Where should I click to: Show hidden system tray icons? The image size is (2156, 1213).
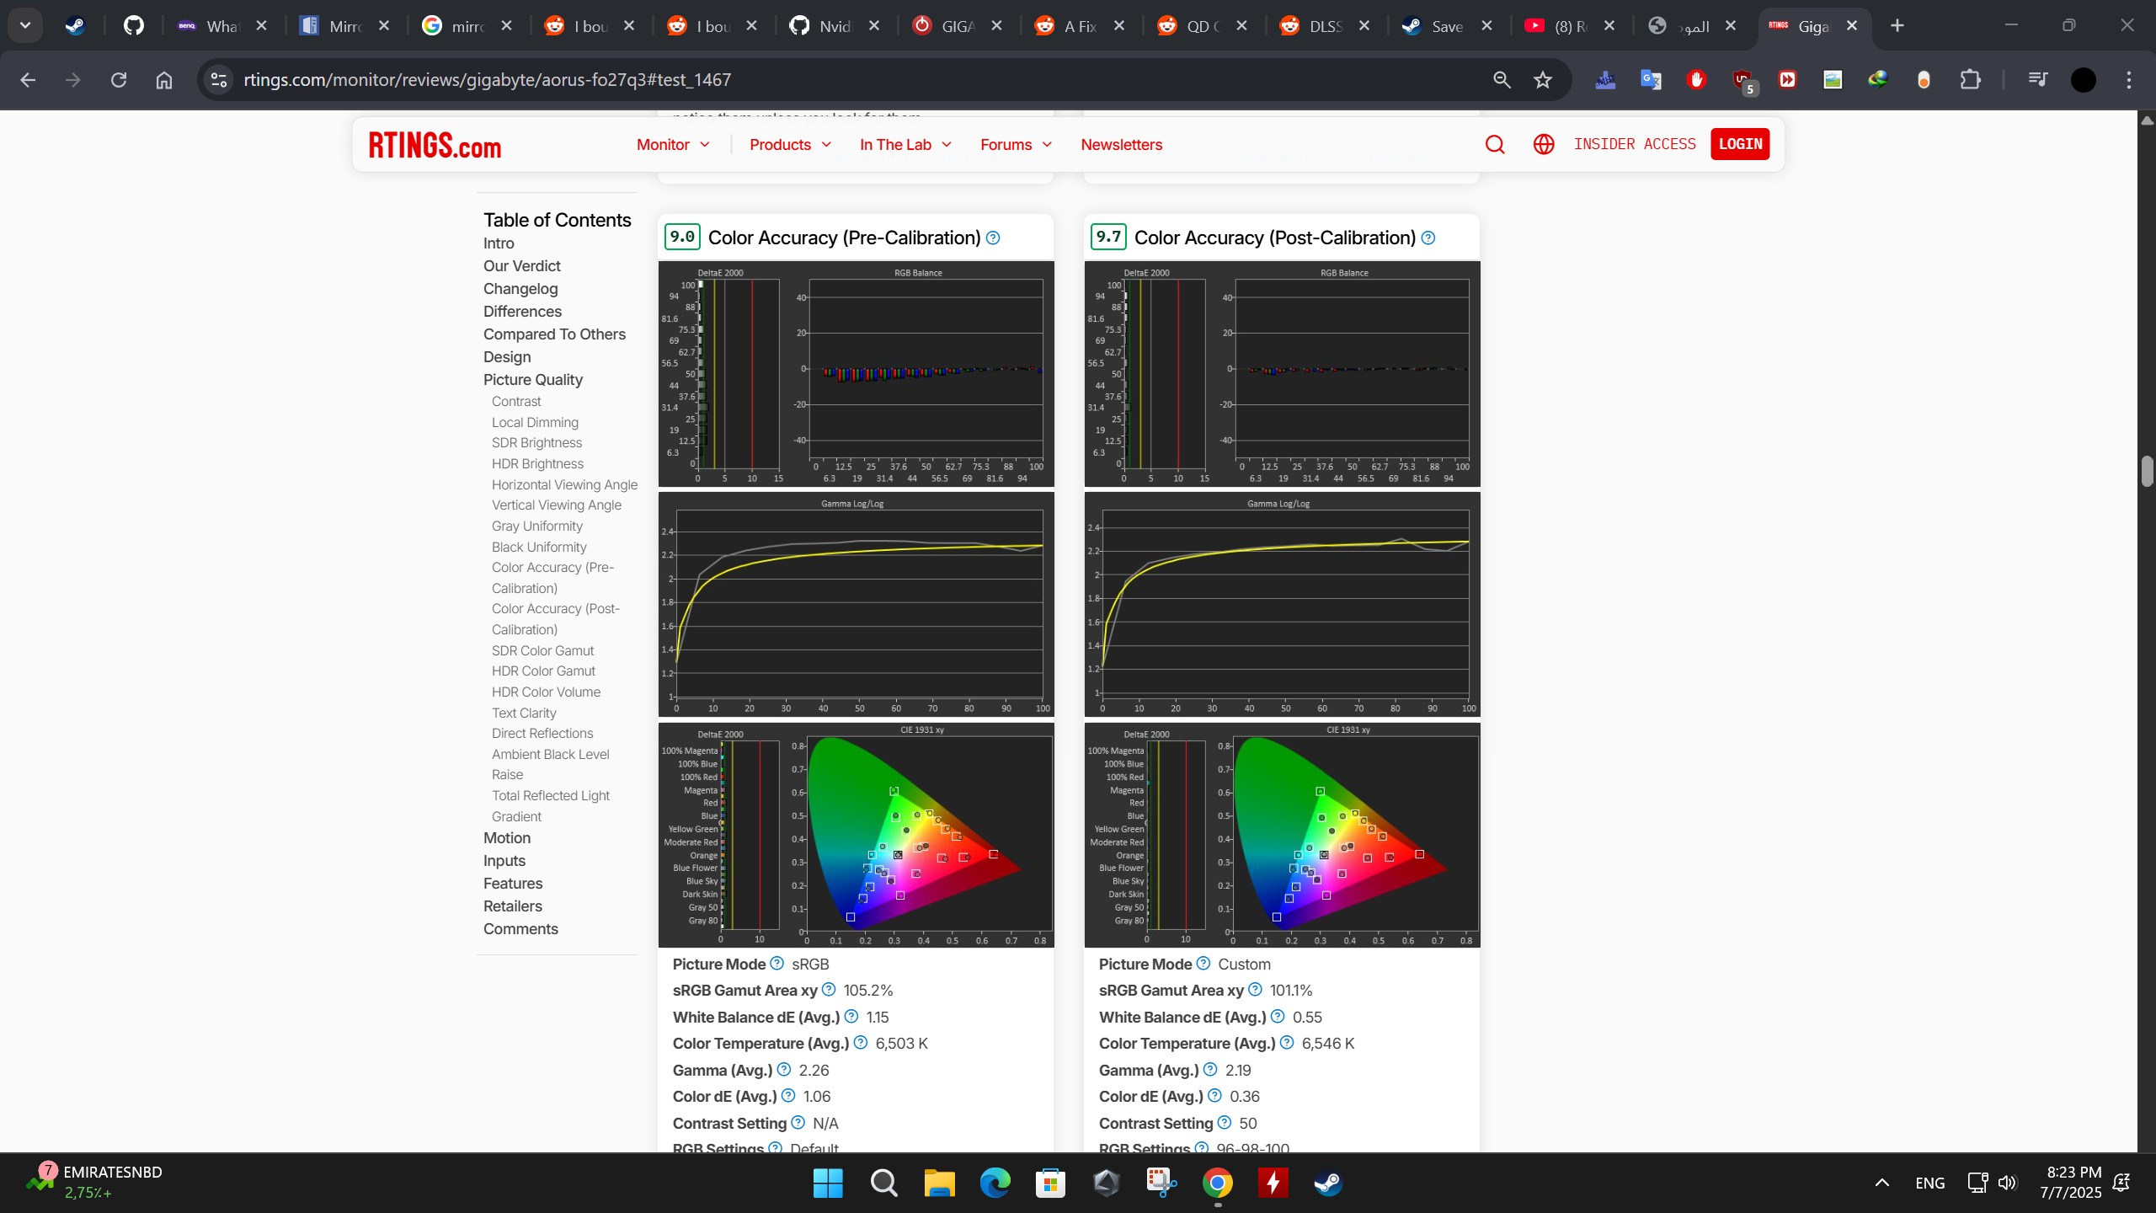click(1882, 1183)
